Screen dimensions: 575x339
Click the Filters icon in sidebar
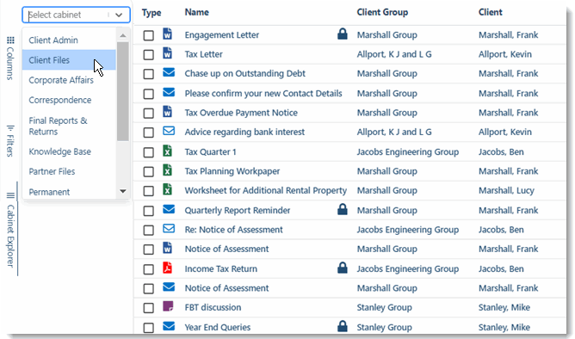click(10, 128)
